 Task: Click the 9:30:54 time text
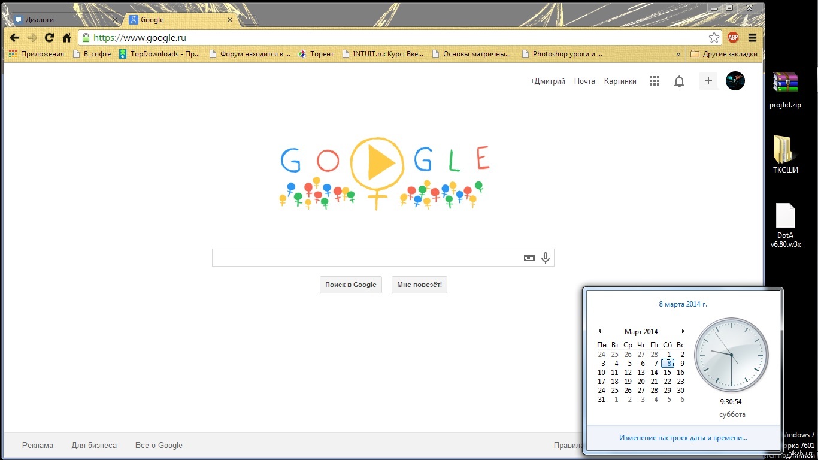tap(731, 402)
